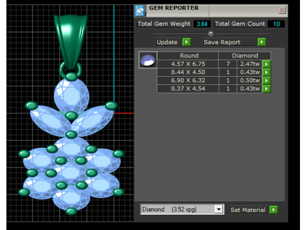Viewport: 307px width, 230px height.
Task: Close the Gem Reporter panel
Action: (282, 10)
